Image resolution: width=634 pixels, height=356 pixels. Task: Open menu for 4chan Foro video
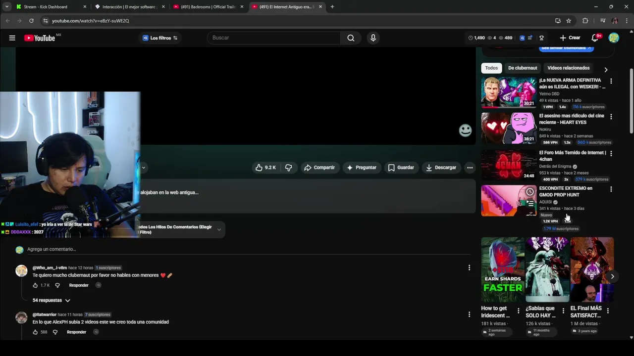click(x=611, y=154)
